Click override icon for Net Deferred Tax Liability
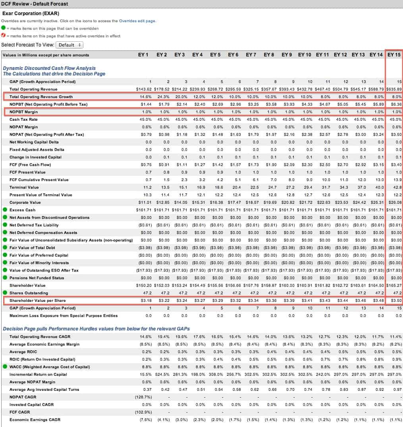 coord(5,225)
